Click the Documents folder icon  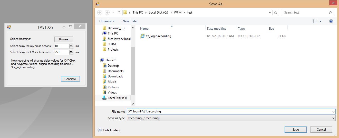point(104,71)
